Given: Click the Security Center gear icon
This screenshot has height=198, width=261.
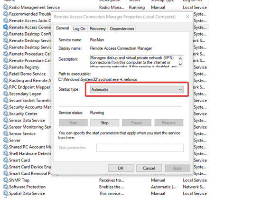Looking at the screenshot, I should 6,114.
